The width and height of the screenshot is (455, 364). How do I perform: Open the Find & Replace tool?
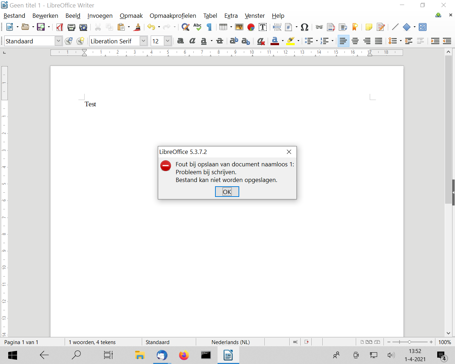click(x=185, y=27)
